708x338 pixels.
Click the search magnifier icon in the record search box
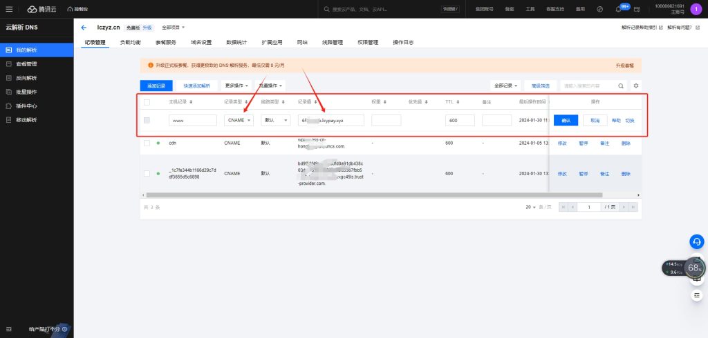pos(619,86)
